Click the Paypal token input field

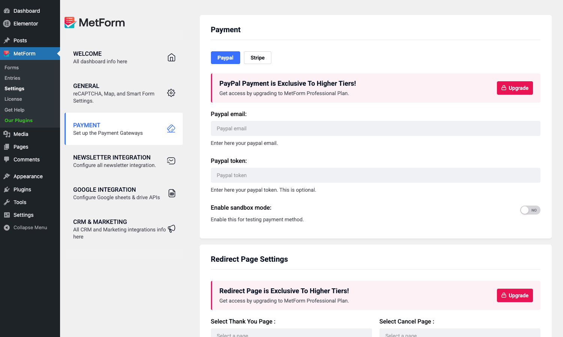[x=375, y=175]
